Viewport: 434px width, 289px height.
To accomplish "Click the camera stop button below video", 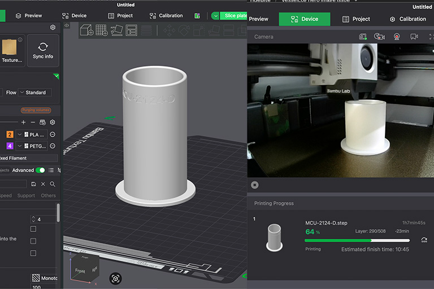I will [x=255, y=185].
